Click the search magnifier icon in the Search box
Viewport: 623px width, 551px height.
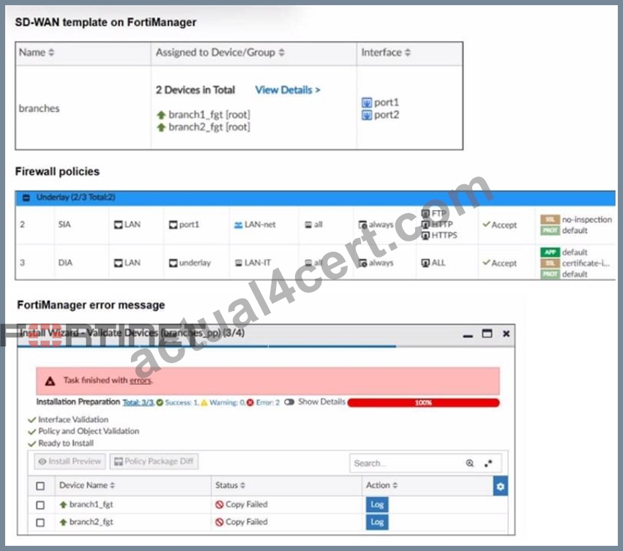point(470,463)
